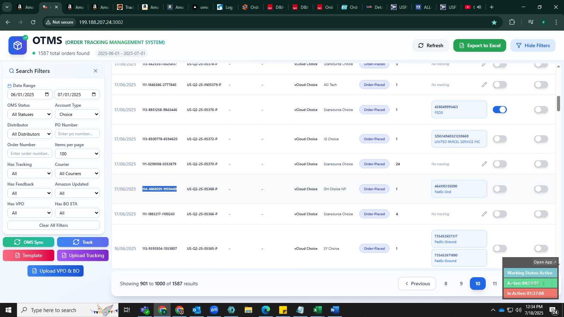Click Export to Excel button
This screenshot has width=564, height=317.
(x=480, y=45)
